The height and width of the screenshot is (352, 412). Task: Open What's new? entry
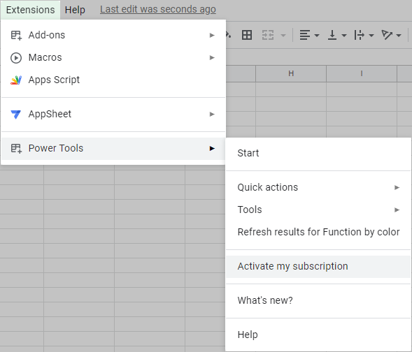318,300
